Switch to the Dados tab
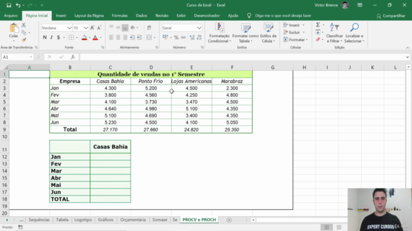This screenshot has height=231, width=412. (x=142, y=15)
